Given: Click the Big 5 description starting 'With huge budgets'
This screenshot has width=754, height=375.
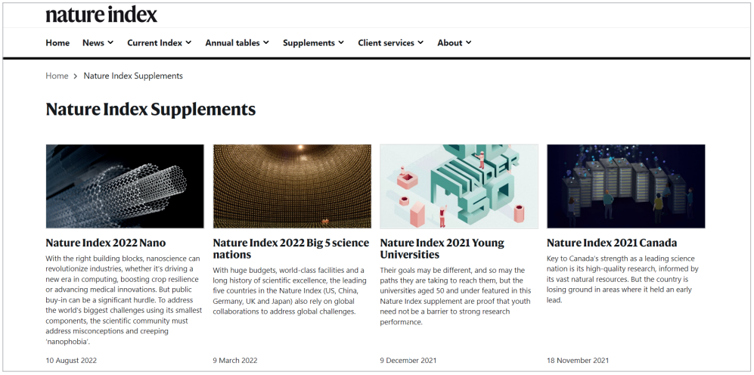Looking at the screenshot, I should (x=290, y=291).
